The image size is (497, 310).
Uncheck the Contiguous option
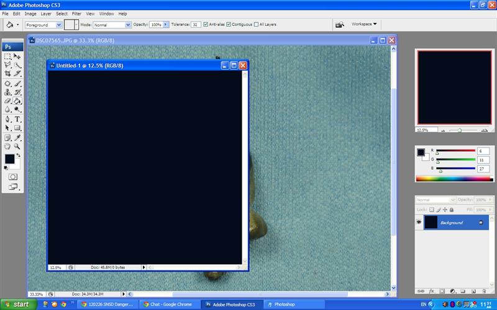[x=229, y=24]
